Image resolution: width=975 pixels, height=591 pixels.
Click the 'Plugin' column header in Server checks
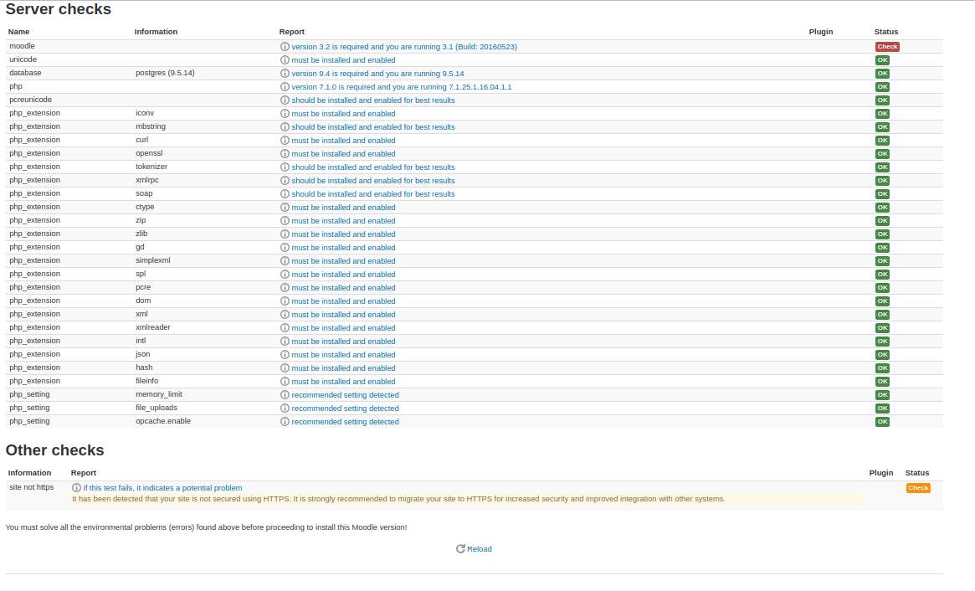(x=821, y=32)
